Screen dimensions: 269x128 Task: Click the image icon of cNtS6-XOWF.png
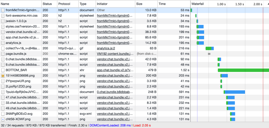3,119
